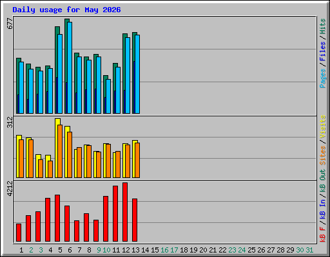
Task: Click day 10 on the x-axis
Action: coord(106,250)
